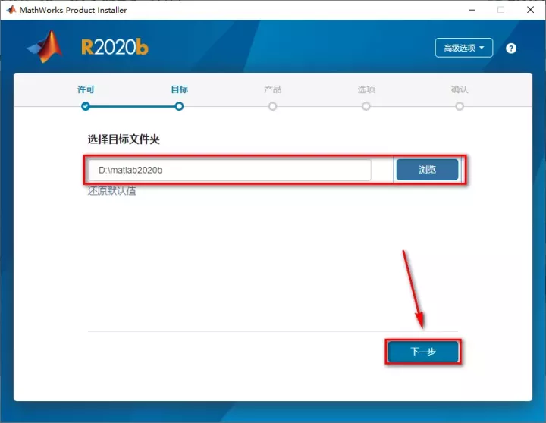Screen dimensions: 546x423
Task: Expand the 高级选项 dropdown
Action: [x=464, y=48]
